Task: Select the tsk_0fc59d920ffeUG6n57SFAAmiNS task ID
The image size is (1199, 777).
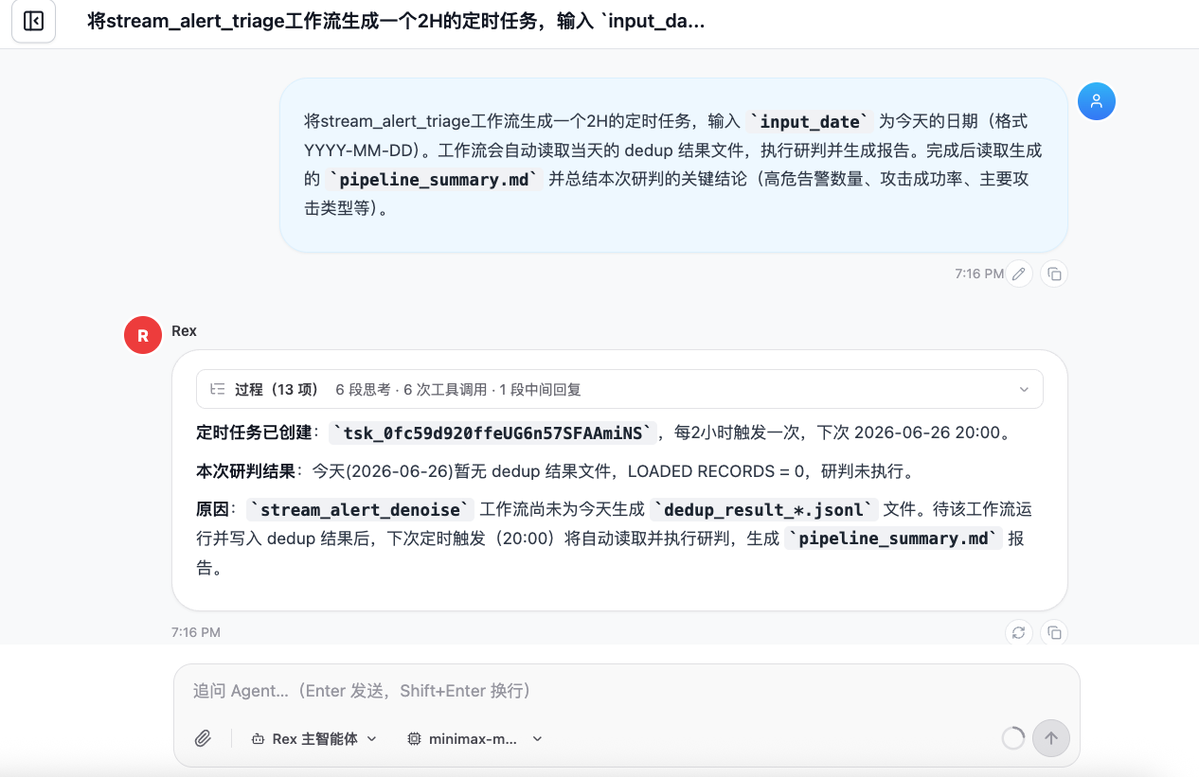Action: (492, 433)
